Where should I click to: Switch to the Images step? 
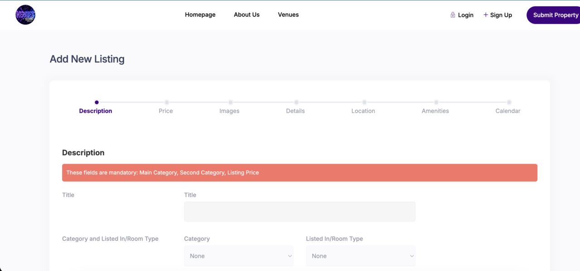[229, 111]
